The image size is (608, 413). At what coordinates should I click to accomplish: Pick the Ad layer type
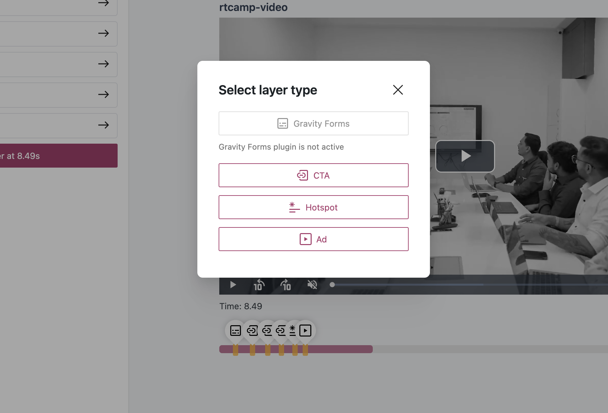pyautogui.click(x=313, y=239)
